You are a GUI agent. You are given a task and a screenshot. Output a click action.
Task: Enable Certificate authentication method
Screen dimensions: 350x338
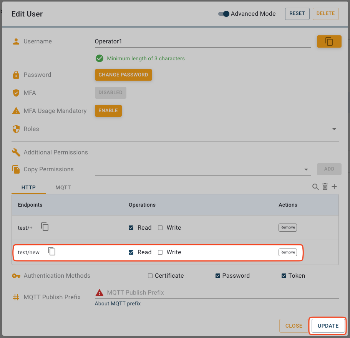coord(150,276)
